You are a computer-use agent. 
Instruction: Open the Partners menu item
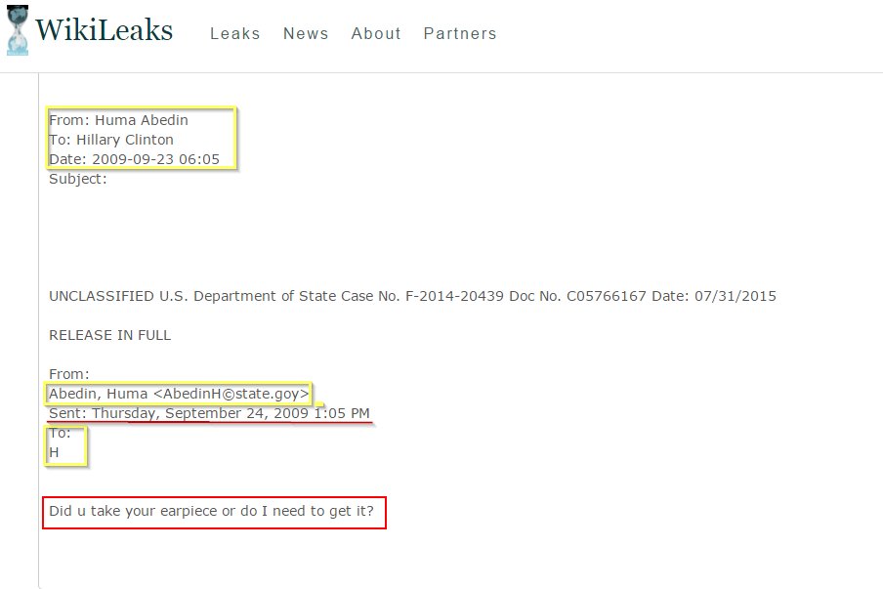[x=460, y=34]
